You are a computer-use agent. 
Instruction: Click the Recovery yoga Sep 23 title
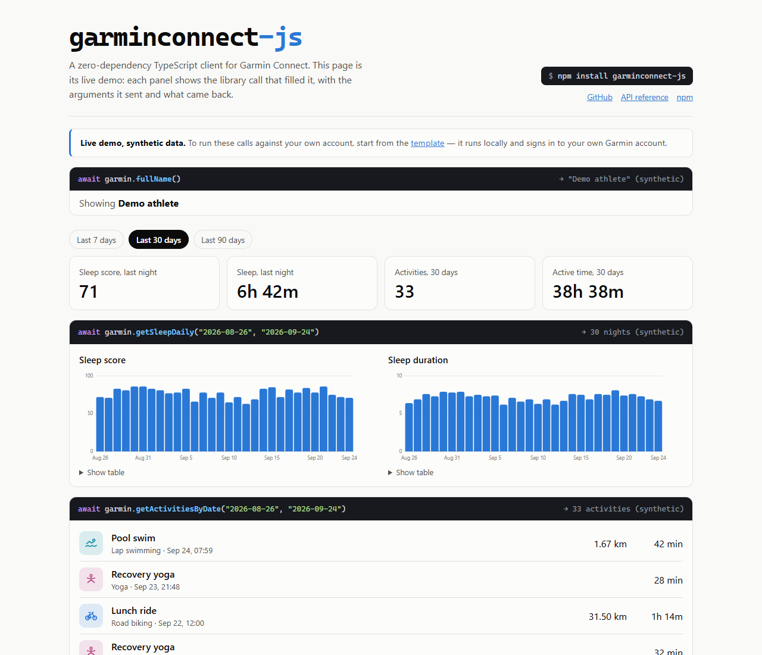(x=143, y=574)
